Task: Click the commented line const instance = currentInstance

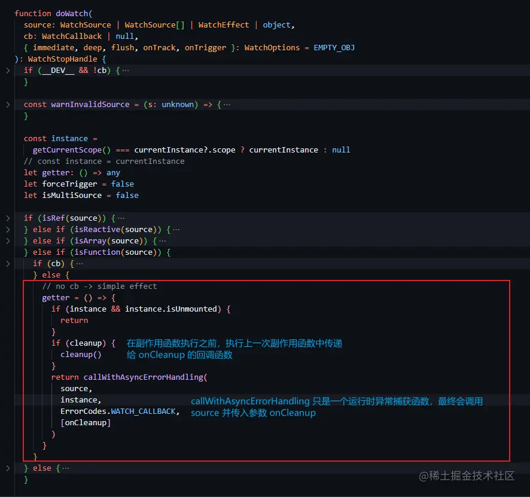Action: point(104,161)
